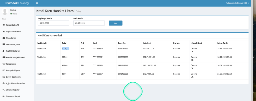Image resolution: width=256 pixels, height=101 pixels.
Task: Open Davet Ödüllerim page
Action: point(13,77)
